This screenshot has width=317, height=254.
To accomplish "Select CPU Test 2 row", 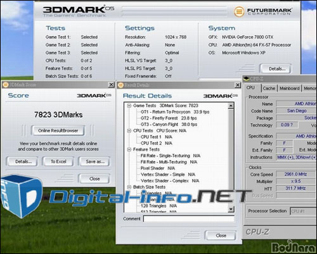I will (157, 143).
